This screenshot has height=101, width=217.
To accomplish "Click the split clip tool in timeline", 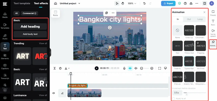I will tap(55, 68).
